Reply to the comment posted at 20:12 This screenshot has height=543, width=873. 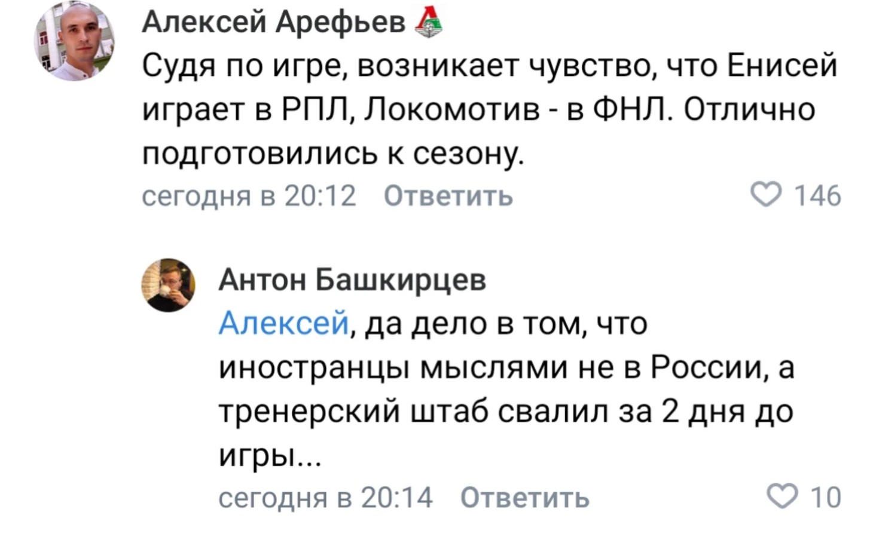[x=448, y=196]
